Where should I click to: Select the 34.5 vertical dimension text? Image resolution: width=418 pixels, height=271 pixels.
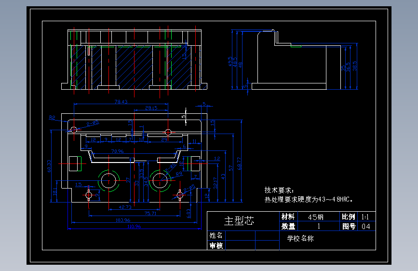click(146, 182)
